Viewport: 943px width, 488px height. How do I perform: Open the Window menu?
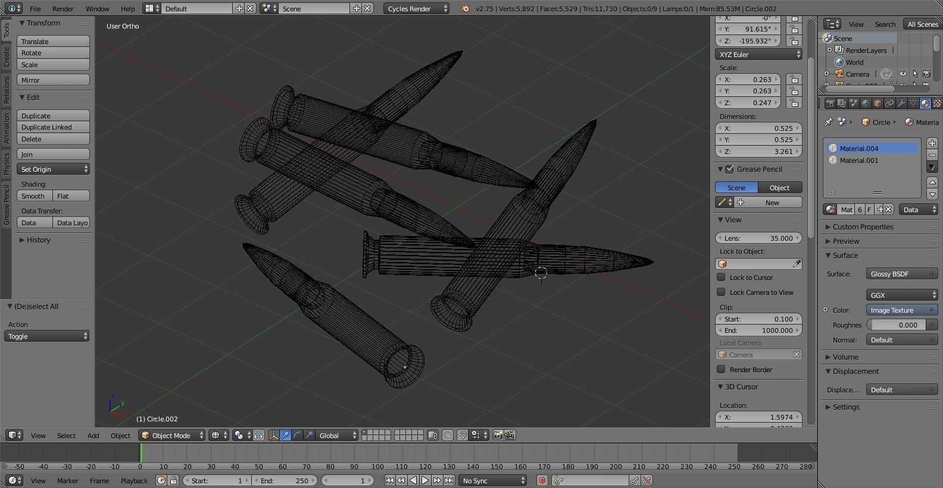pyautogui.click(x=97, y=9)
